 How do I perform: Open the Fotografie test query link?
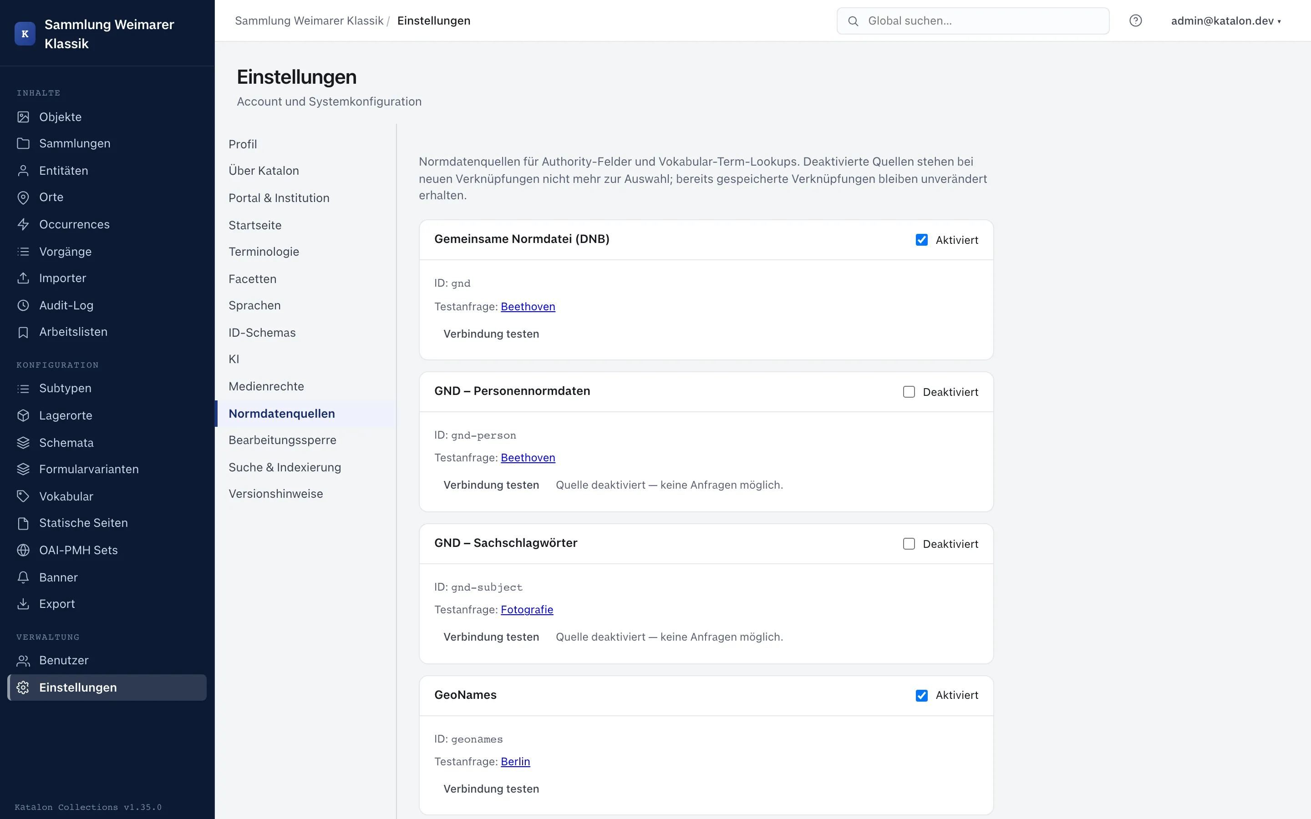[527, 609]
